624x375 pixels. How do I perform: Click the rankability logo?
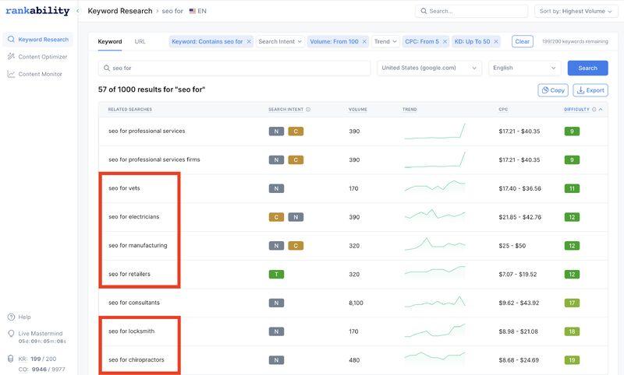coord(37,11)
